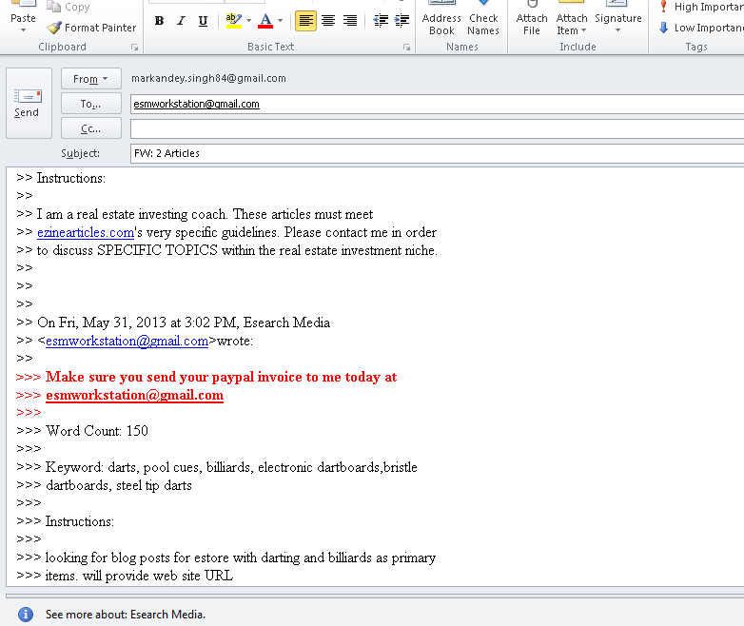Image resolution: width=744 pixels, height=626 pixels.
Task: Click blue esmworkstation@gmail.com link after 'Esearch Media'
Action: (127, 341)
